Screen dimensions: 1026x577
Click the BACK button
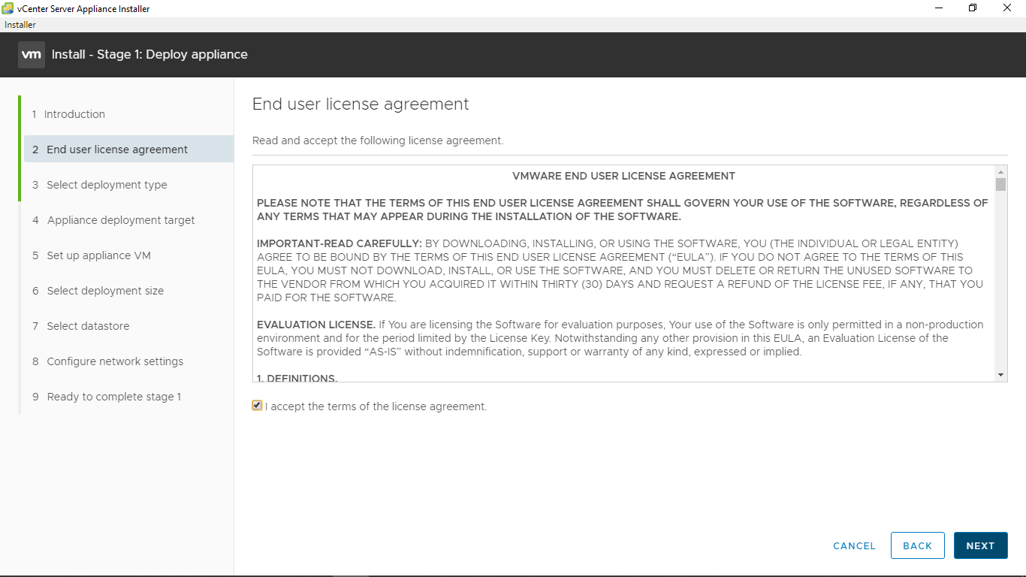coord(917,545)
